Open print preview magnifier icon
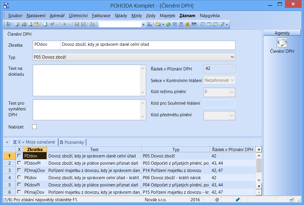Screen dimensions: 304x205 click(x=30, y=24)
